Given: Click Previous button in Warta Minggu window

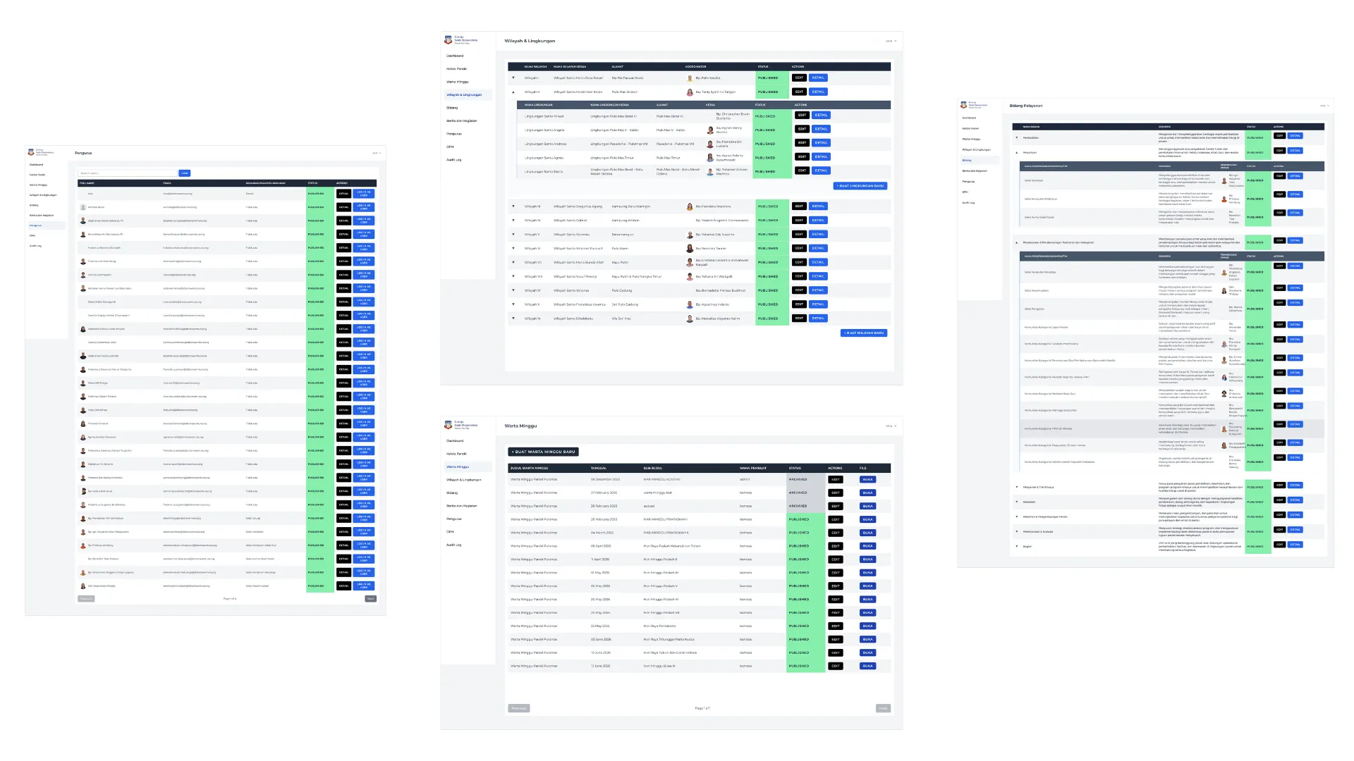Looking at the screenshot, I should pos(519,708).
